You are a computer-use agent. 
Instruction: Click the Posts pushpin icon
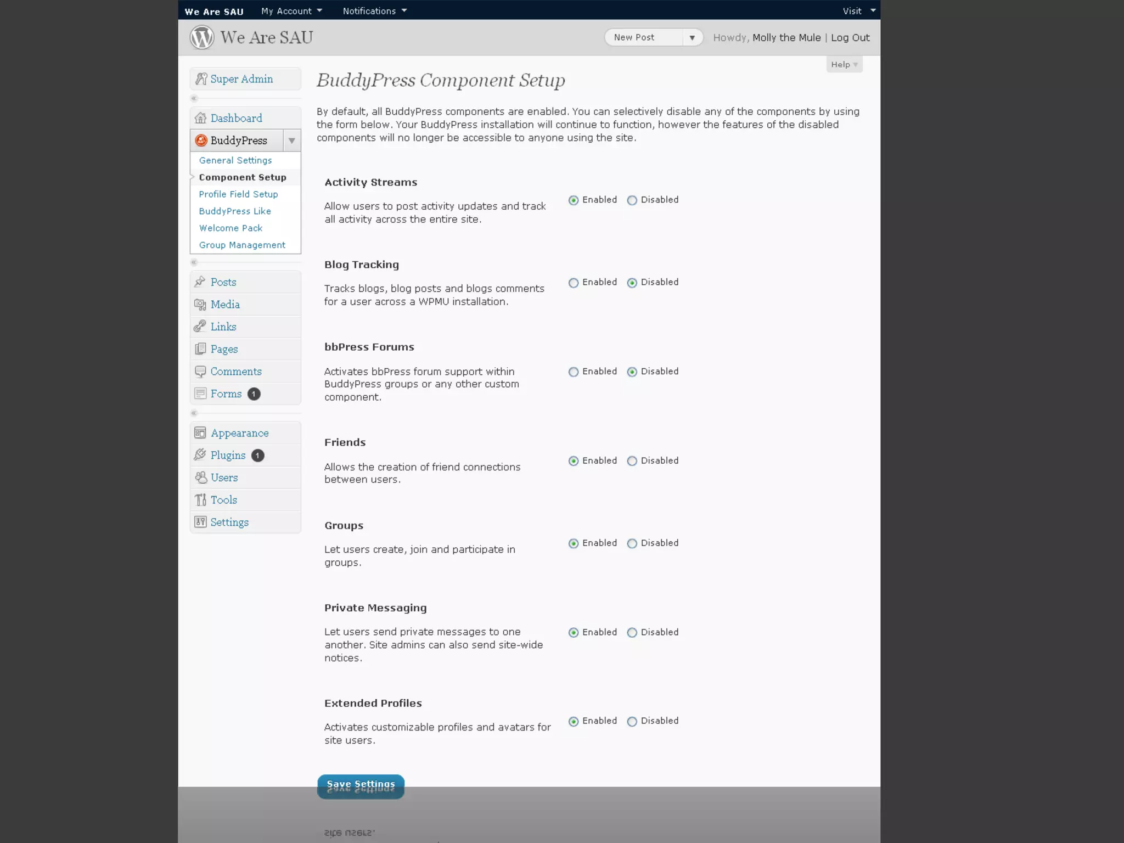point(200,282)
